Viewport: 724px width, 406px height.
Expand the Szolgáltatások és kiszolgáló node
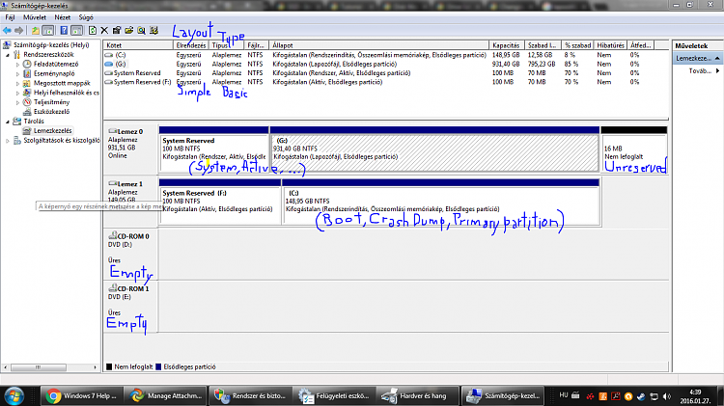pos(8,141)
